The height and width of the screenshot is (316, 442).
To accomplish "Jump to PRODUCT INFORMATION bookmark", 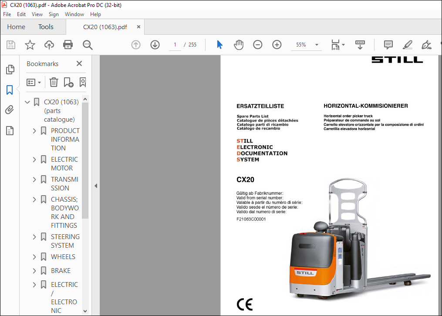I will pyautogui.click(x=65, y=139).
